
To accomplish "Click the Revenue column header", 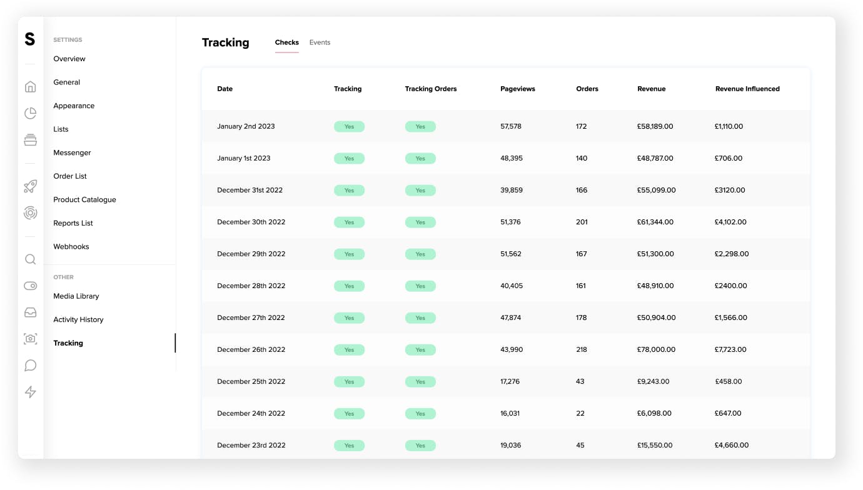I will point(652,89).
